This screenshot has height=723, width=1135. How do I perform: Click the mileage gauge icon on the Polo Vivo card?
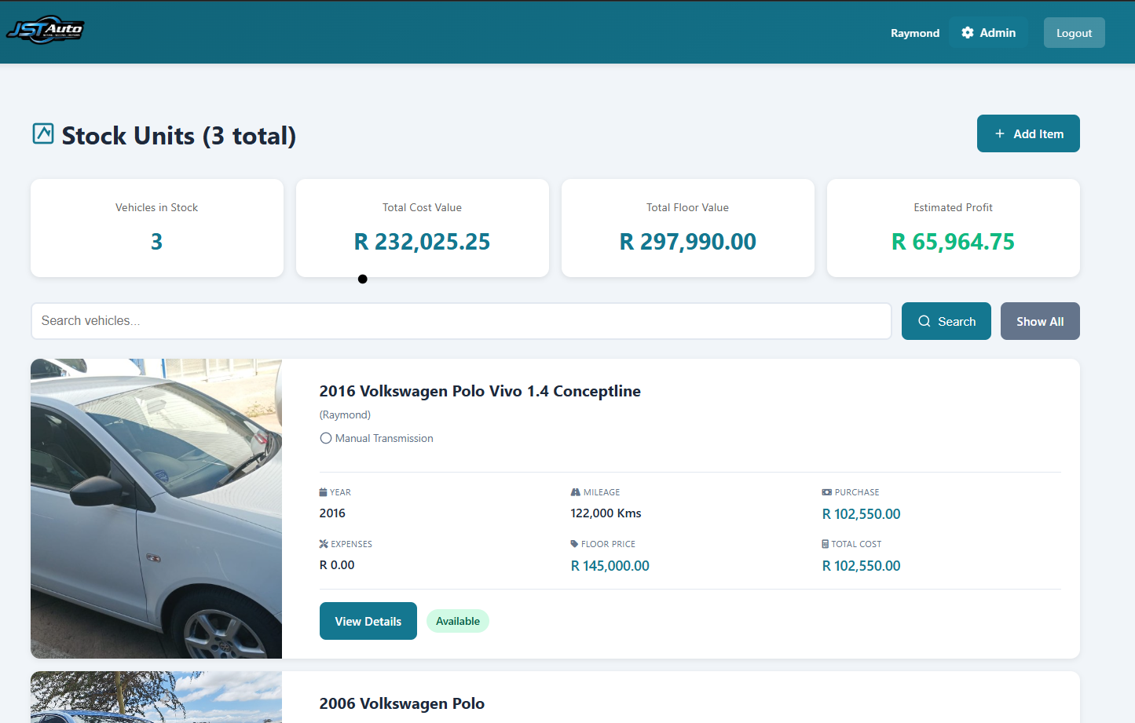point(575,491)
